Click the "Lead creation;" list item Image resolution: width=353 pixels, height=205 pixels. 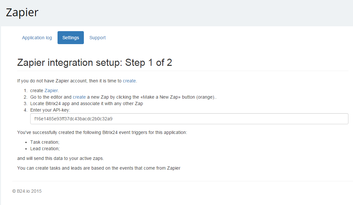click(x=45, y=149)
